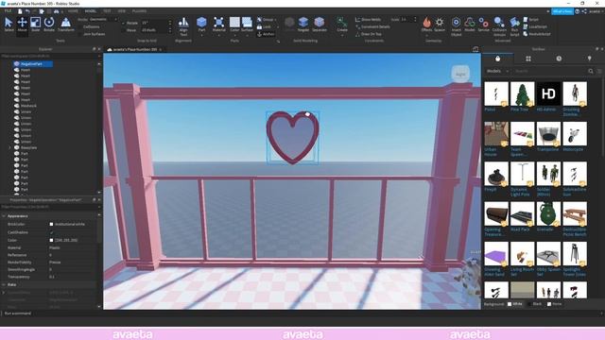Choose the Scale tool
The image size is (605, 340).
36,25
